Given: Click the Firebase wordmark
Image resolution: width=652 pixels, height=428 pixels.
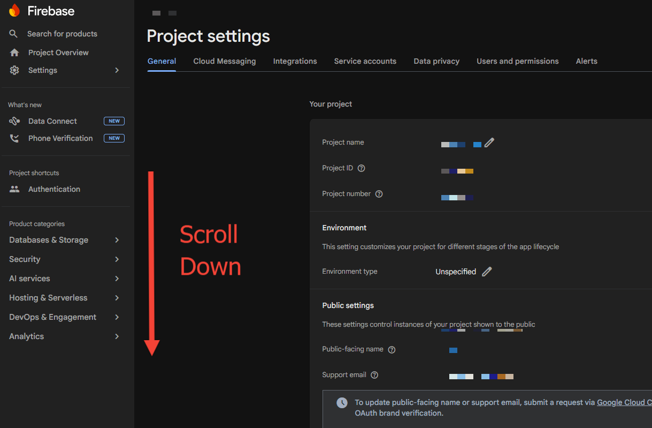Looking at the screenshot, I should (51, 11).
